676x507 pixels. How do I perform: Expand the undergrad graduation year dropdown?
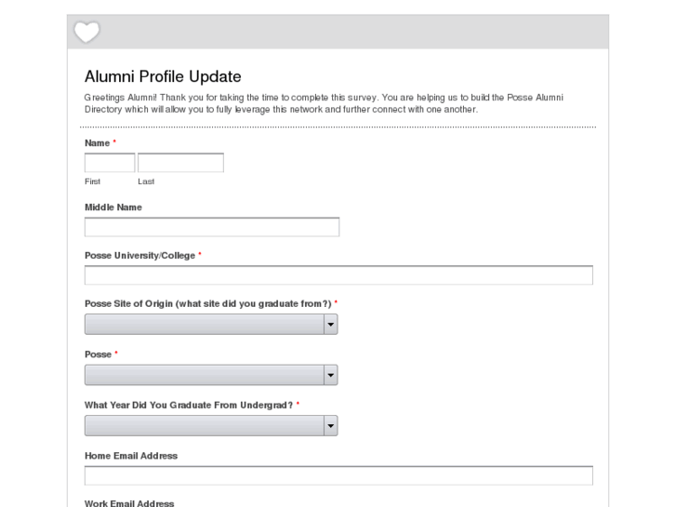click(211, 426)
